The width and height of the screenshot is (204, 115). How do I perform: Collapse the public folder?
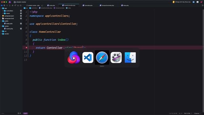[x=1, y=21]
